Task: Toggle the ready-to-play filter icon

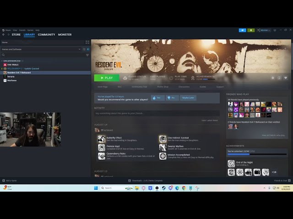Action: 88,49
